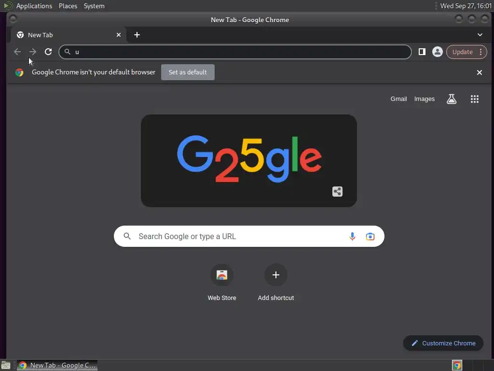Image resolution: width=494 pixels, height=371 pixels.
Task: Open the Places menu
Action: pos(68,6)
